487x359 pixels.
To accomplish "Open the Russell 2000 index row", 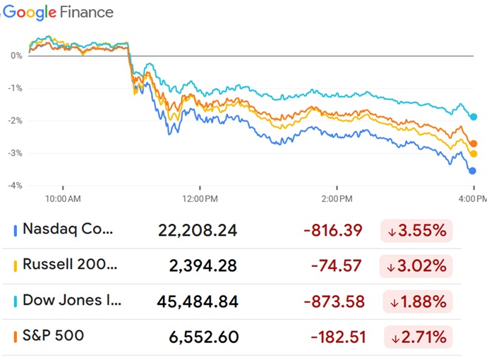I will click(70, 265).
